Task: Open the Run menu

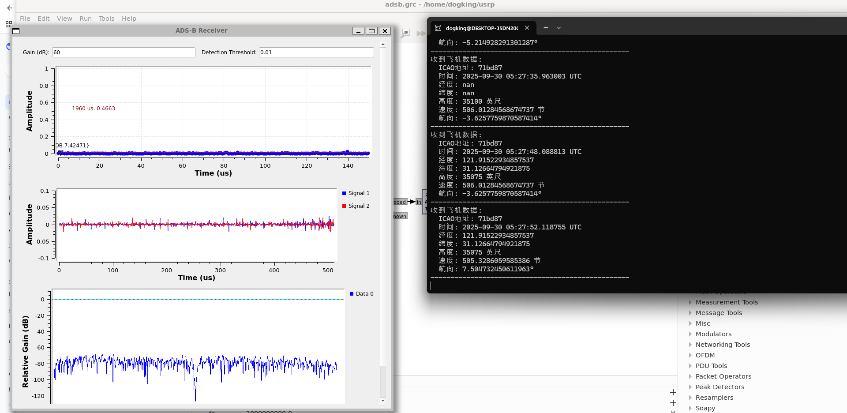Action: pyautogui.click(x=85, y=19)
